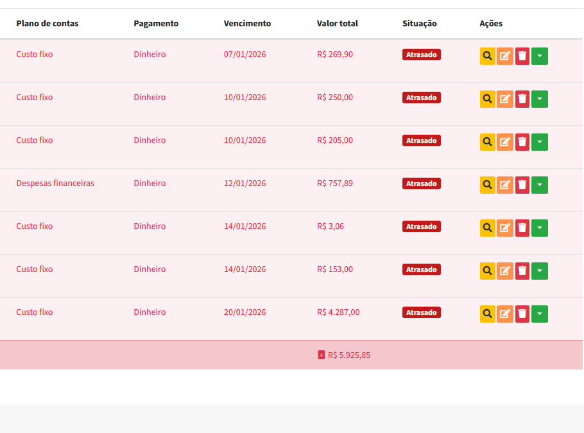
Task: Click the Atrasado badge on the 07/01/2026 row
Action: [x=422, y=55]
